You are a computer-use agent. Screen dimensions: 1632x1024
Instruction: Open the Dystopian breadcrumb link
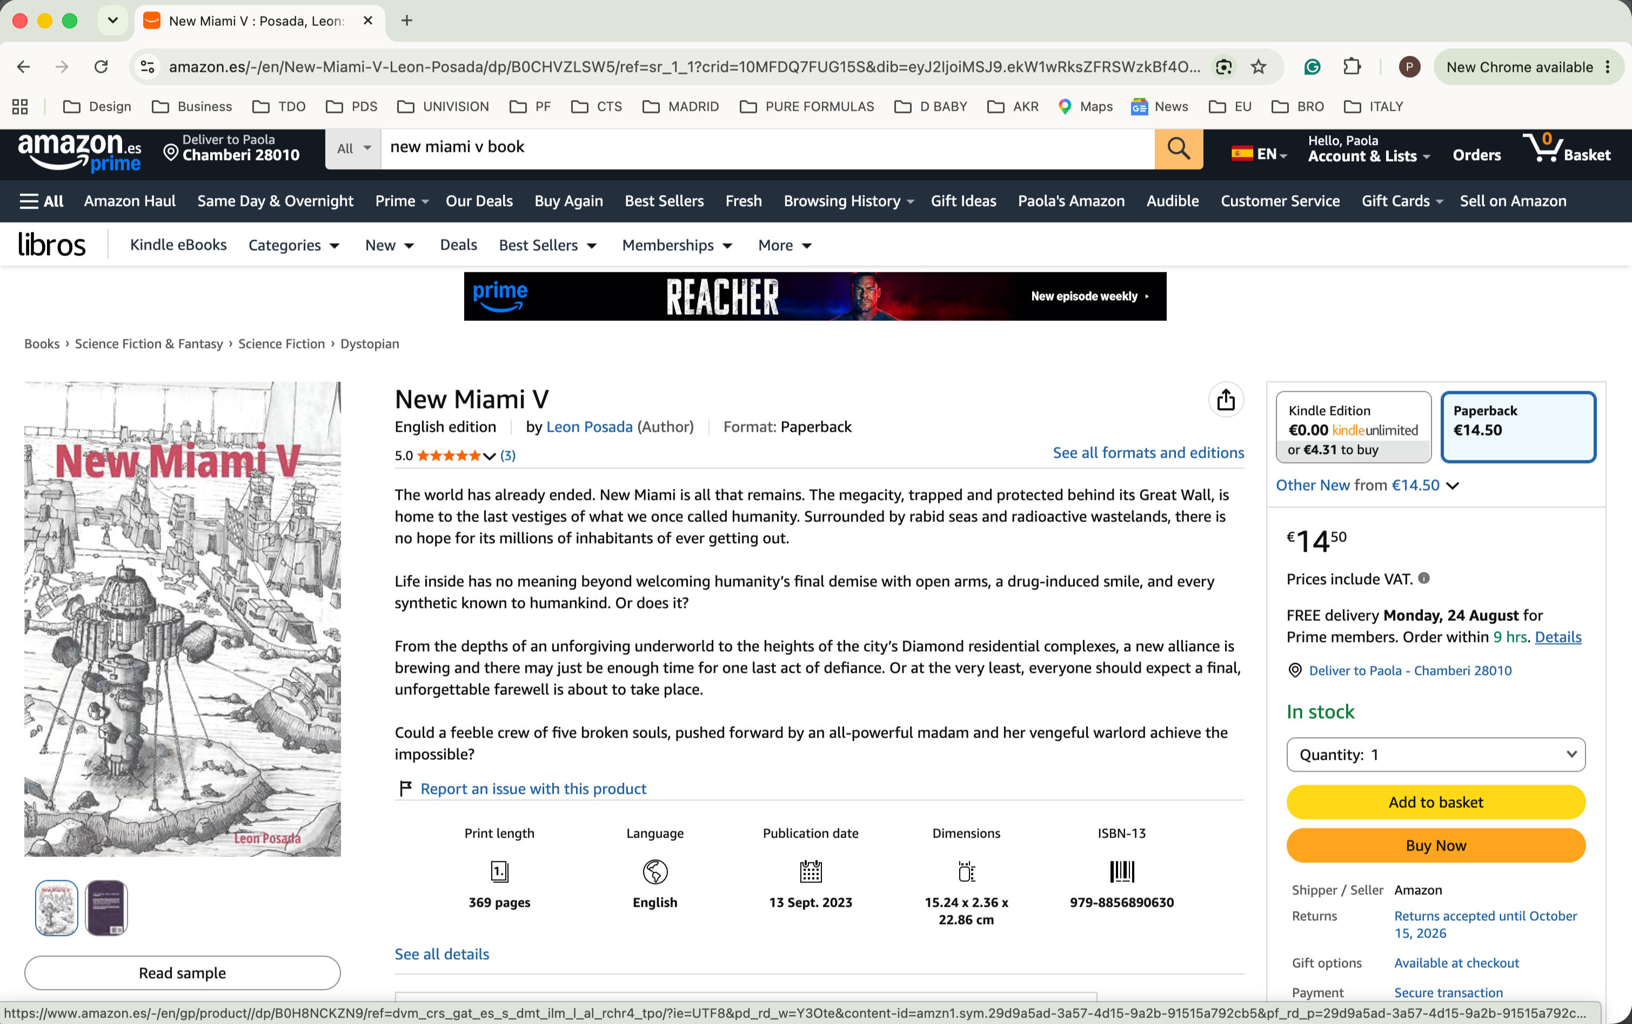pos(370,343)
